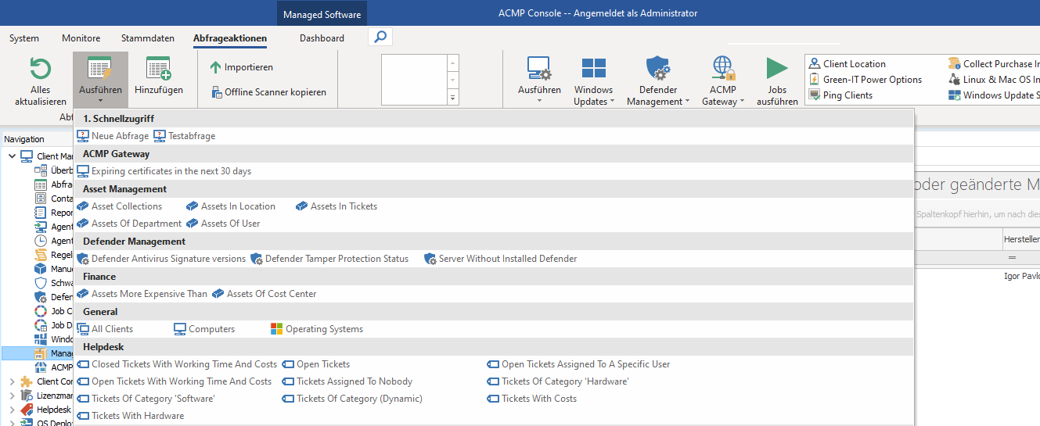Image resolution: width=1040 pixels, height=426 pixels.
Task: Click the Windows Update command in list
Action: click(x=994, y=95)
